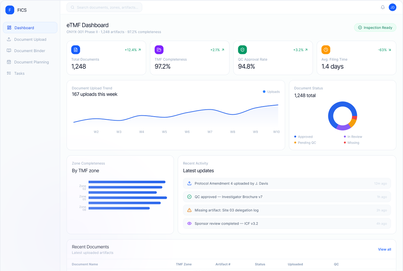This screenshot has height=271, width=403.
Task: Open the Tasks sidebar item
Action: click(x=19, y=73)
